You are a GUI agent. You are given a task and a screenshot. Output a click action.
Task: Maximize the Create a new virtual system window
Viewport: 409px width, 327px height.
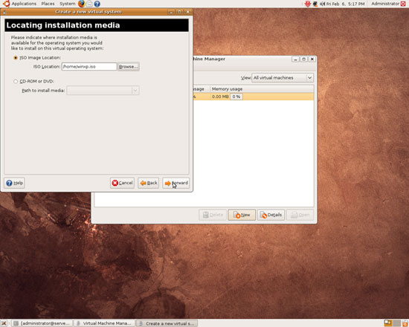(x=179, y=12)
